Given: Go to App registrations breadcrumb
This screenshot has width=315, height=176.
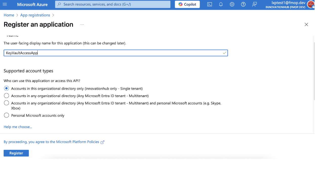Looking at the screenshot, I should click(x=35, y=15).
